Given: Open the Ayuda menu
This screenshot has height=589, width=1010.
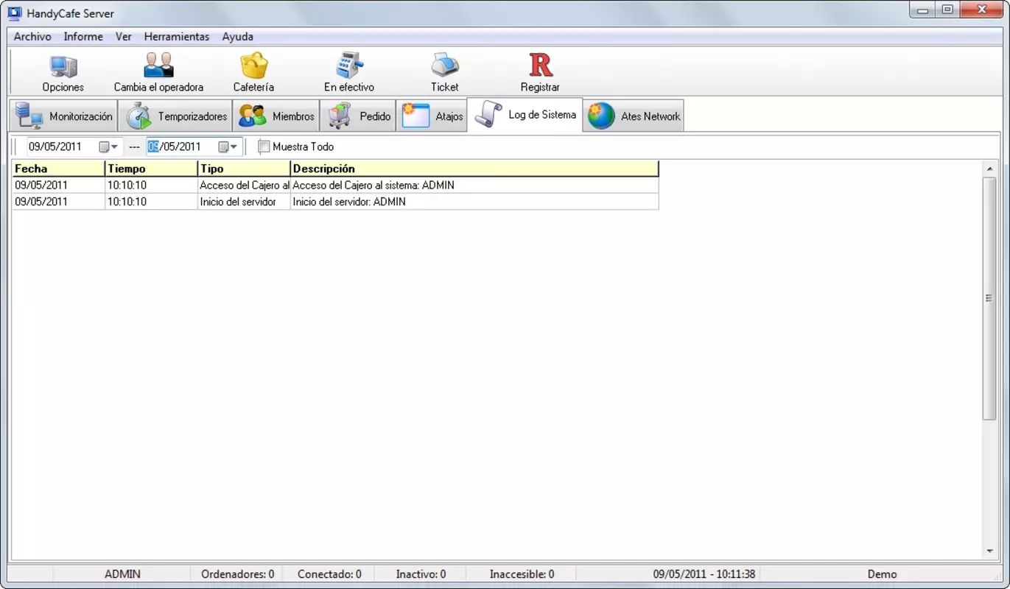Looking at the screenshot, I should pyautogui.click(x=237, y=36).
